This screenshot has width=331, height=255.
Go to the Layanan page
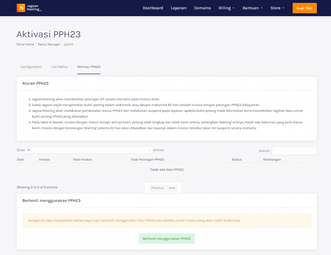(178, 8)
